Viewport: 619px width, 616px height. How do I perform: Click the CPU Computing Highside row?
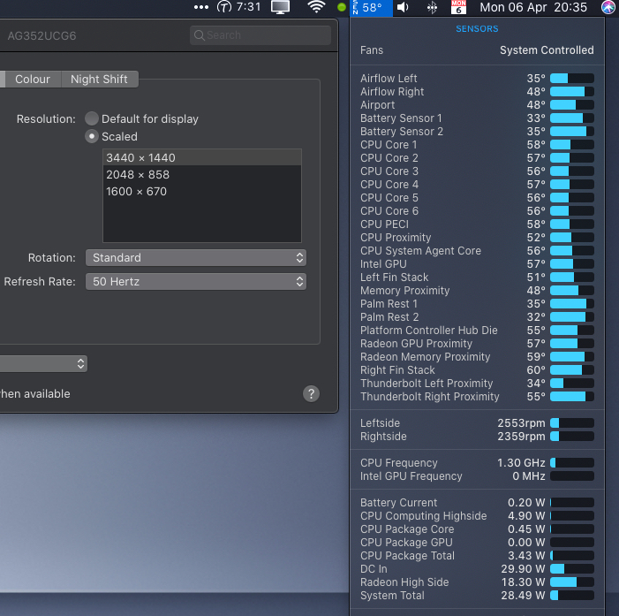477,515
